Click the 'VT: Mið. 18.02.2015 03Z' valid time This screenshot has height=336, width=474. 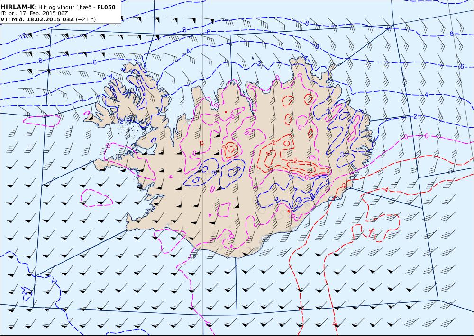[x=37, y=19]
